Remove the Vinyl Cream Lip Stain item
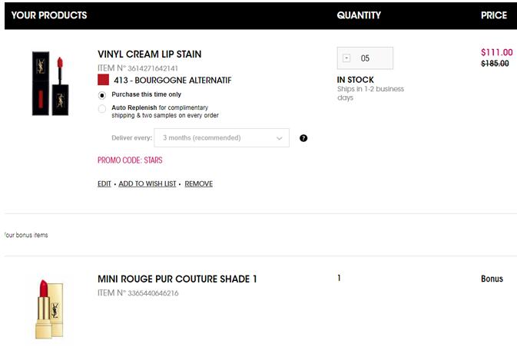517x350 pixels. pyautogui.click(x=198, y=184)
